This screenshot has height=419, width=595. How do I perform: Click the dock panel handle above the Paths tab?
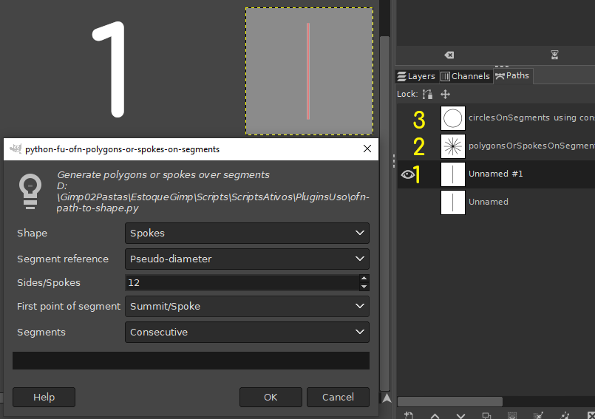[501, 67]
